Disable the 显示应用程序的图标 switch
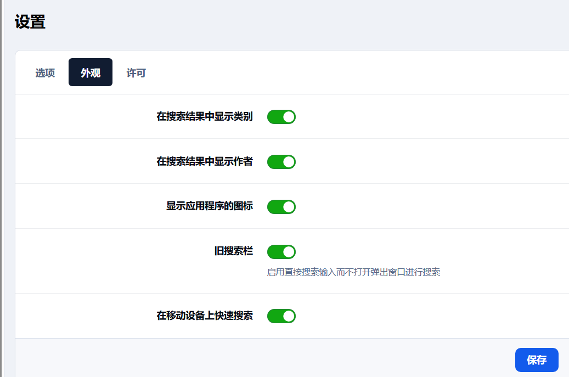 [281, 207]
